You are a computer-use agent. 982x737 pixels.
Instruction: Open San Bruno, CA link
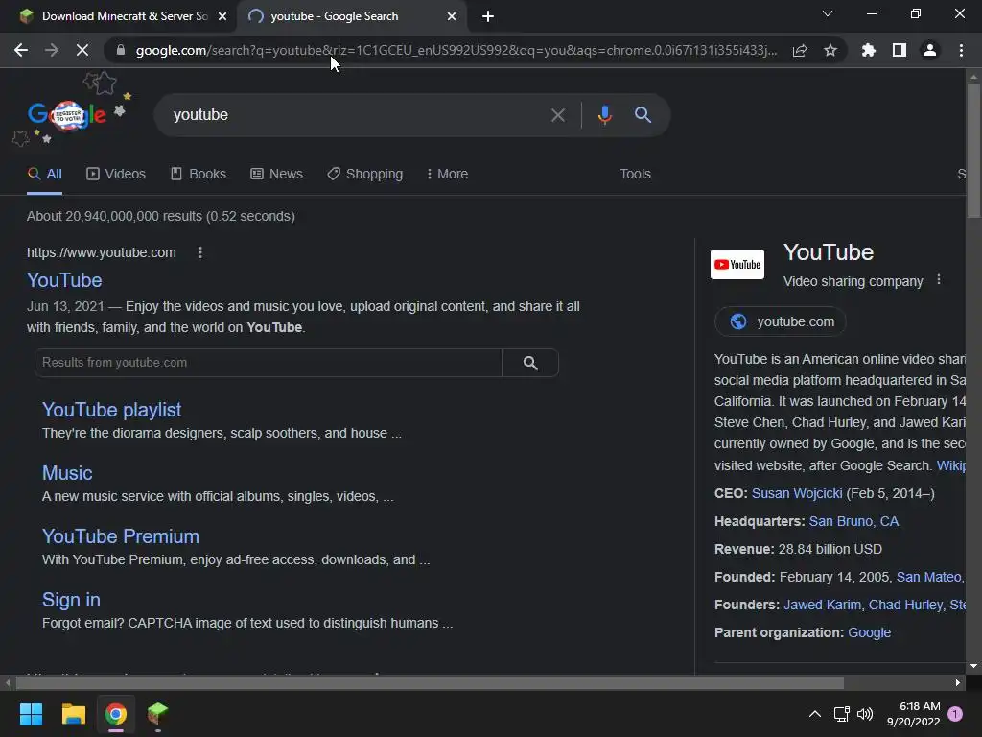(853, 521)
